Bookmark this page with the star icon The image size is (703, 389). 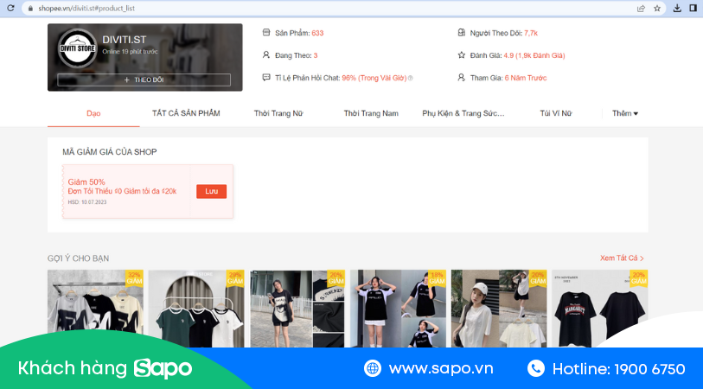657,9
